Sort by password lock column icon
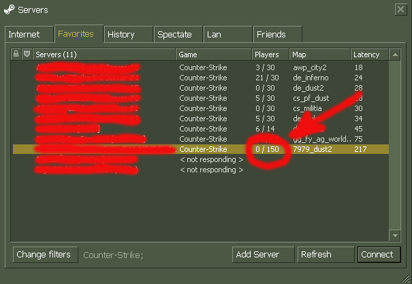Viewport: 412px width, 284px height. click(x=16, y=54)
